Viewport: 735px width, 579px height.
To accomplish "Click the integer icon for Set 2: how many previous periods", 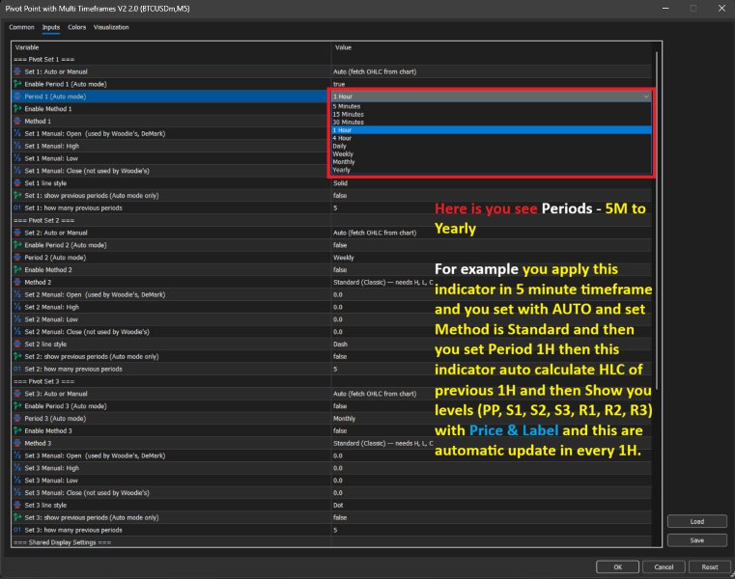I will coord(17,369).
